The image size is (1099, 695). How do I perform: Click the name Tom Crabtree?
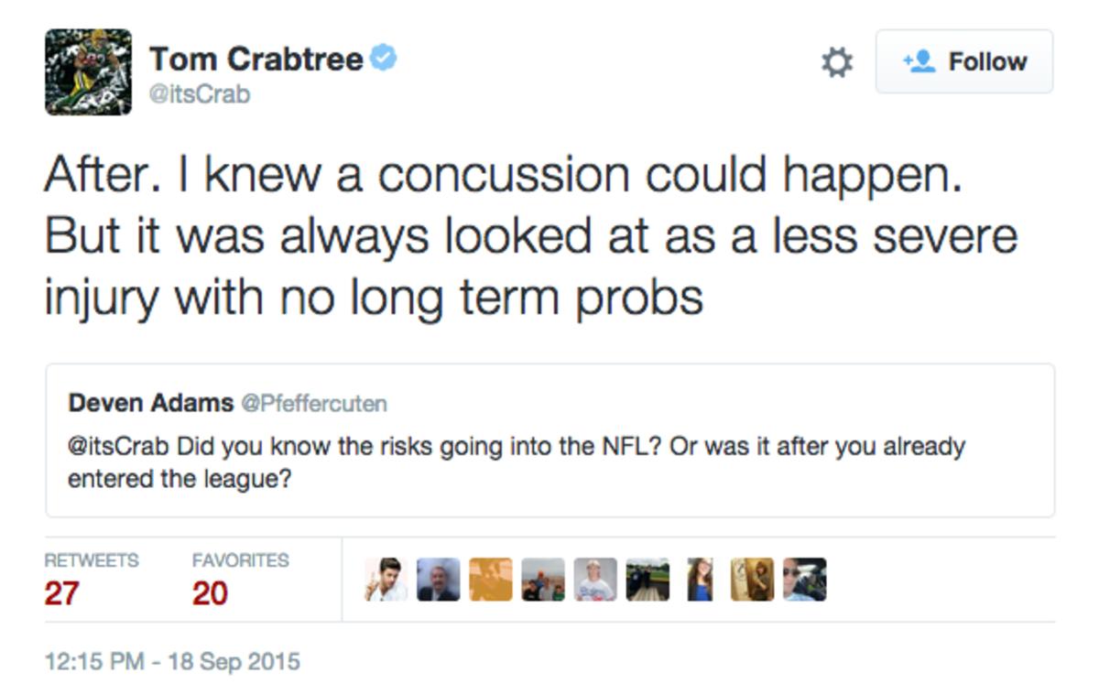pos(259,56)
